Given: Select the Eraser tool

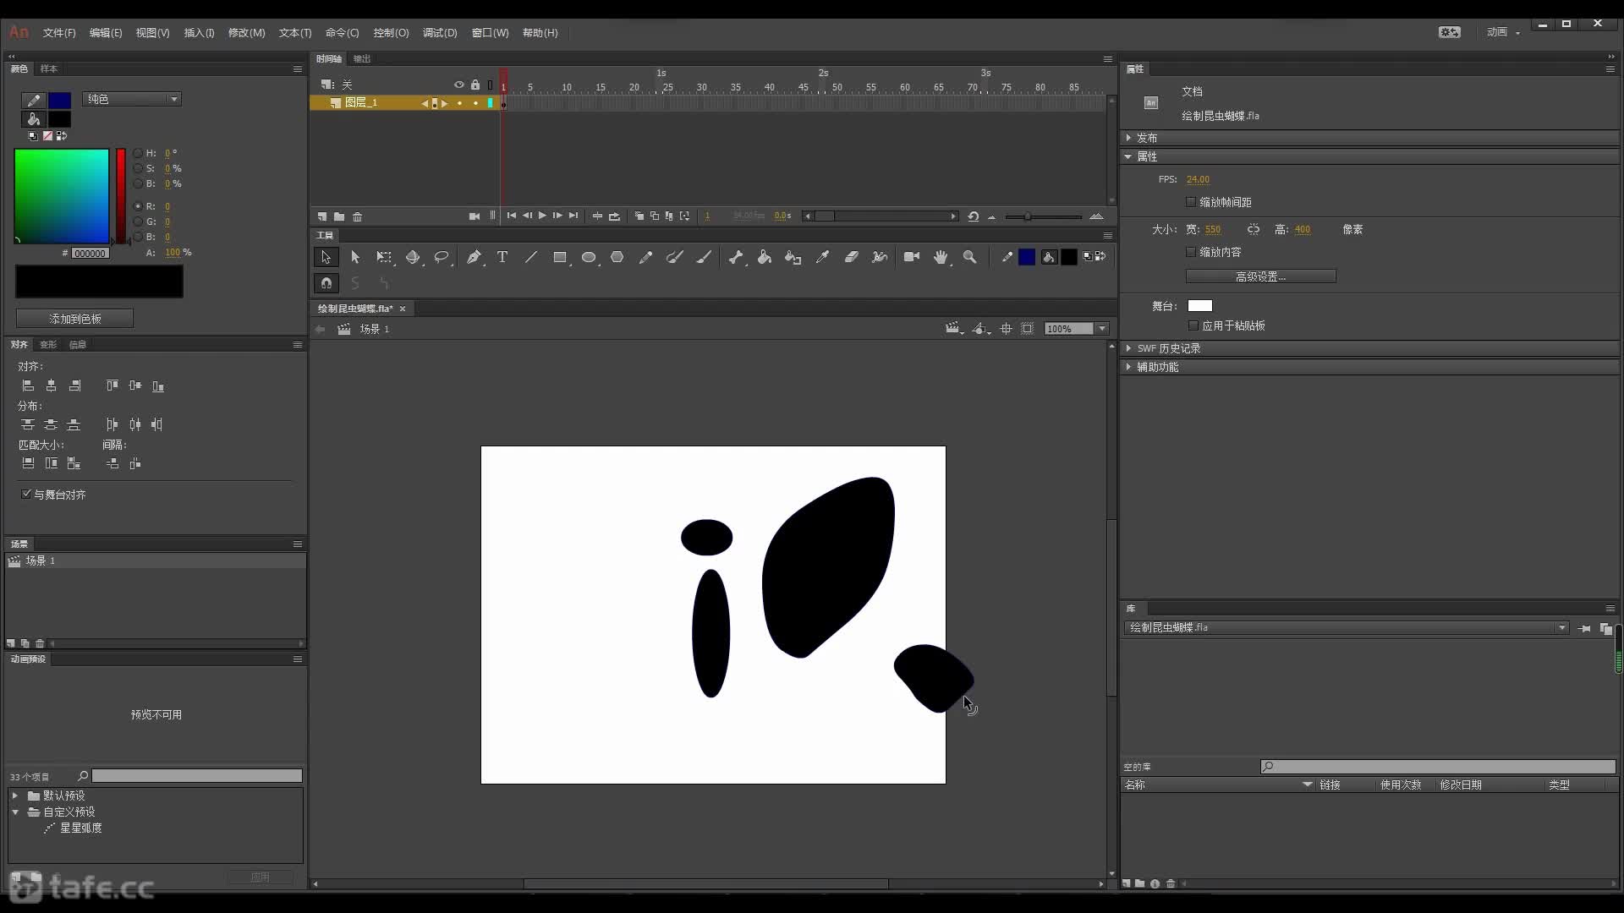Looking at the screenshot, I should click(851, 257).
